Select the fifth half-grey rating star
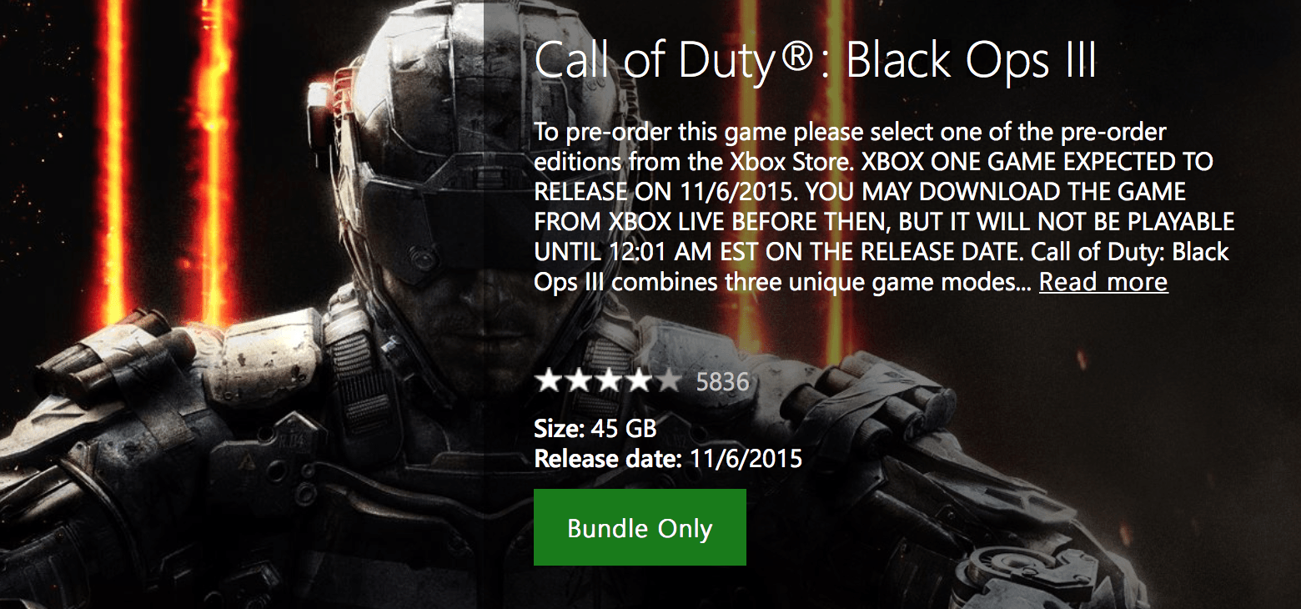The width and height of the screenshot is (1301, 609). (x=668, y=381)
